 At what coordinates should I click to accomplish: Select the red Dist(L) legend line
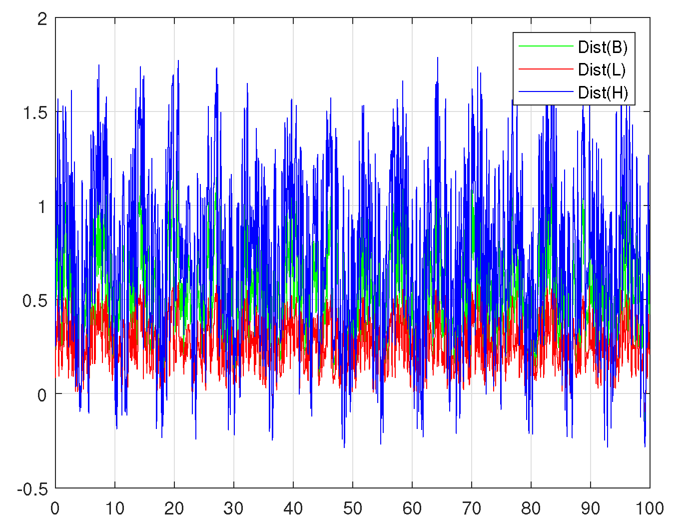coord(546,68)
